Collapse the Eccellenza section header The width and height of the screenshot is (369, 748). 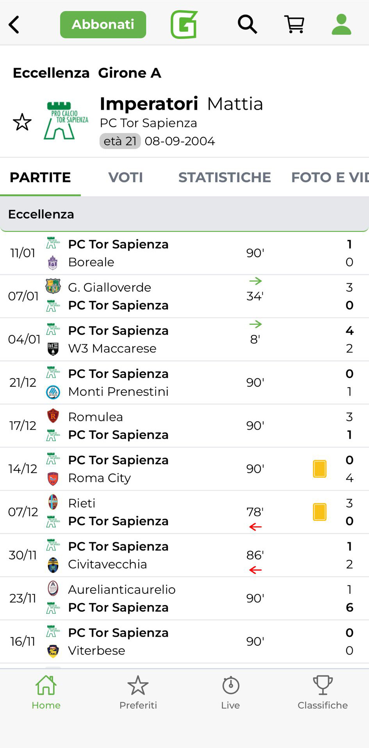click(184, 214)
